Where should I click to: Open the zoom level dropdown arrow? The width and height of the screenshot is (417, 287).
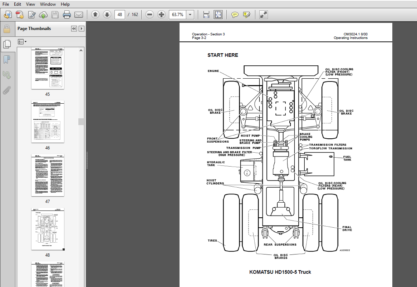click(190, 15)
